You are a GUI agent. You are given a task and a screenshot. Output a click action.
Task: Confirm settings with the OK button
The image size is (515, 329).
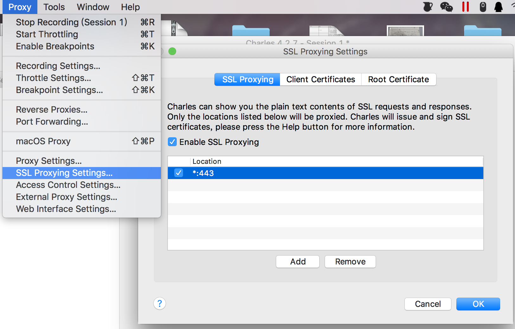point(478,304)
